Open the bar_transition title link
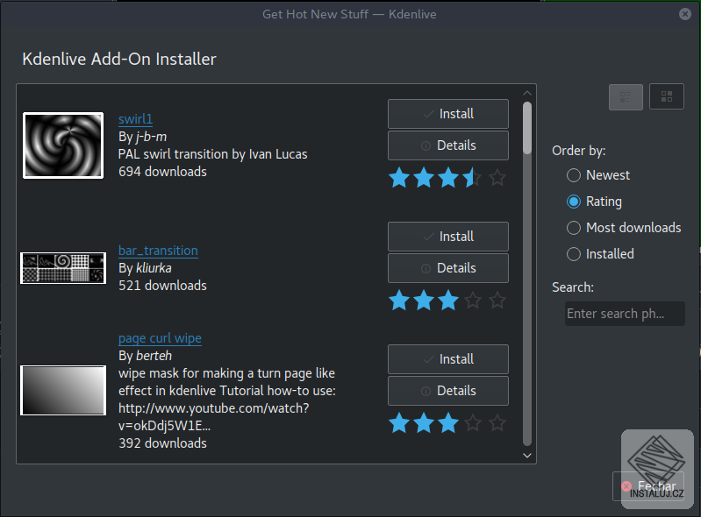This screenshot has height=517, width=701. [158, 251]
